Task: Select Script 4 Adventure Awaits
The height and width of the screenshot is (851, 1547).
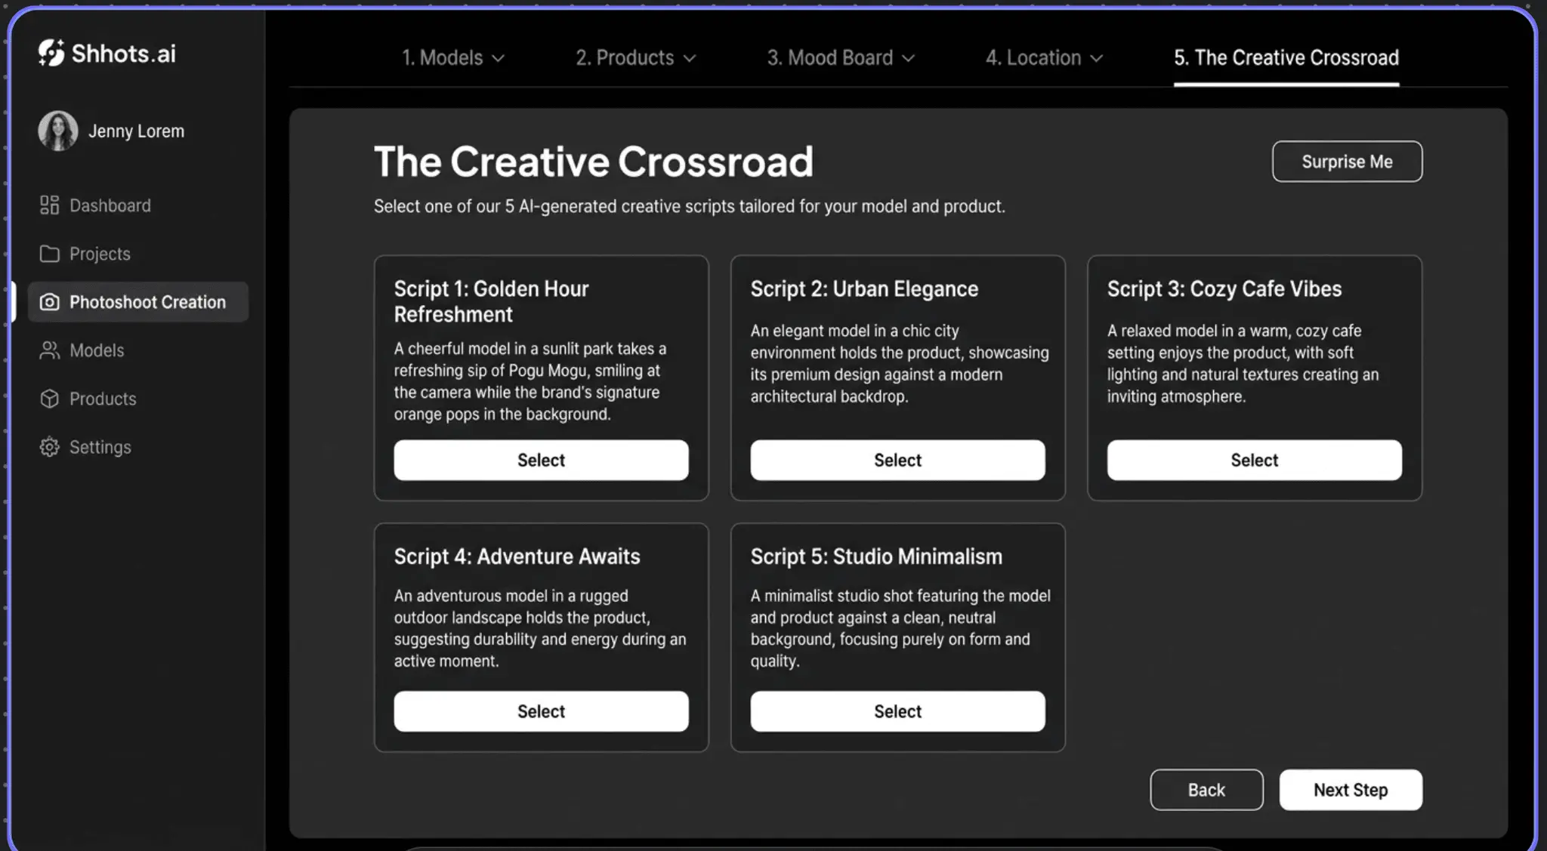Action: tap(541, 711)
